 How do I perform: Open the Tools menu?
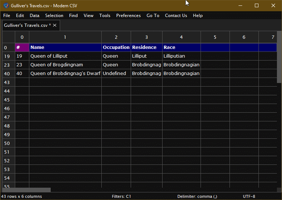click(x=105, y=16)
